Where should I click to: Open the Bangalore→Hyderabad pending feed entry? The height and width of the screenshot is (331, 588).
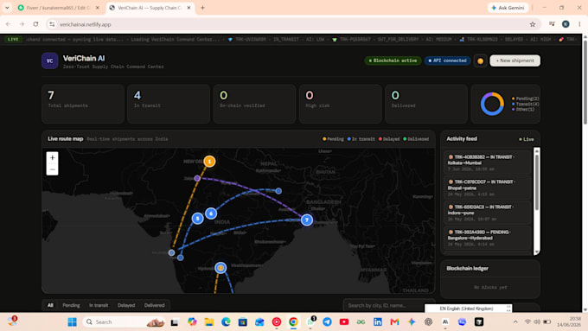pos(487,238)
